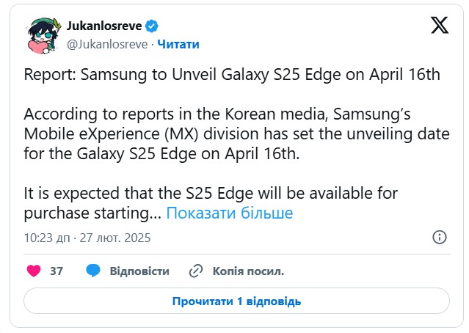Click the Копія посил. label
The image size is (469, 333).
tap(248, 271)
